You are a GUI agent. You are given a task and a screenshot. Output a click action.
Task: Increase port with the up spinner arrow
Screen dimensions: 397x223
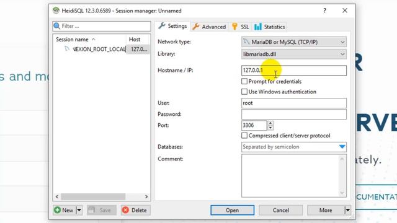pyautogui.click(x=270, y=123)
